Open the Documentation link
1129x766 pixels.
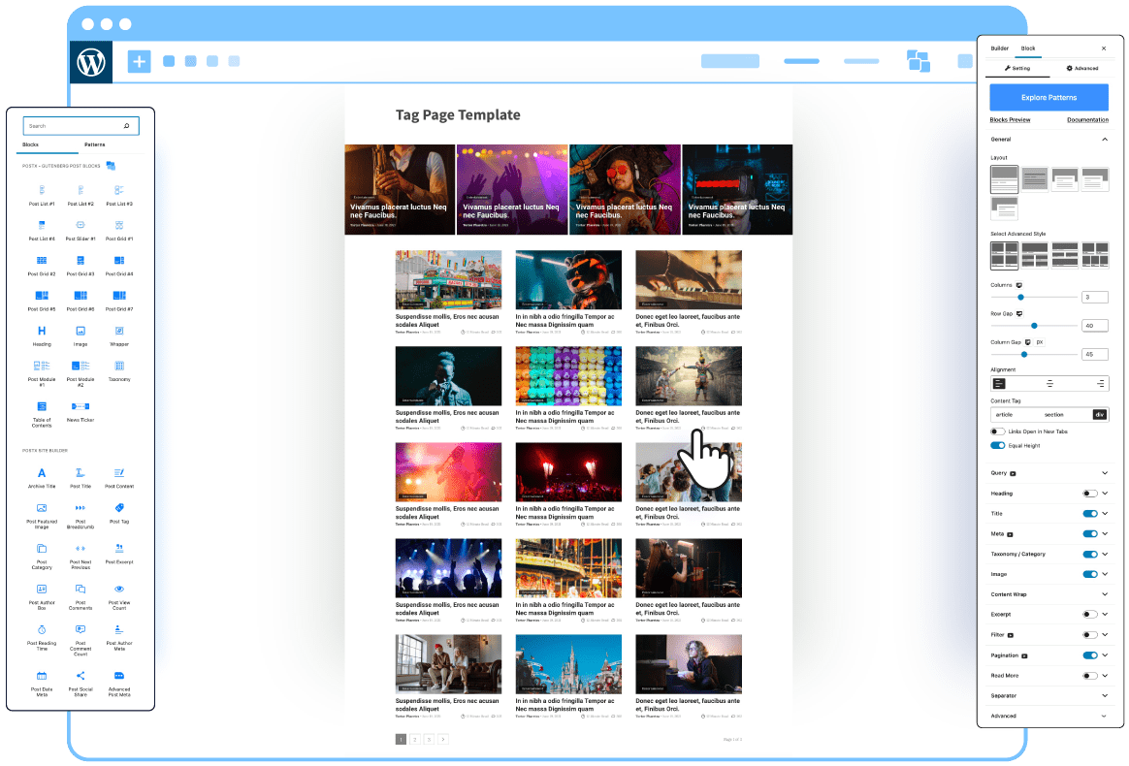(1087, 119)
